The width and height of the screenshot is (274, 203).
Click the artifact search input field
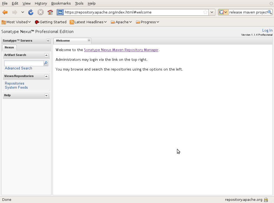click(x=24, y=63)
